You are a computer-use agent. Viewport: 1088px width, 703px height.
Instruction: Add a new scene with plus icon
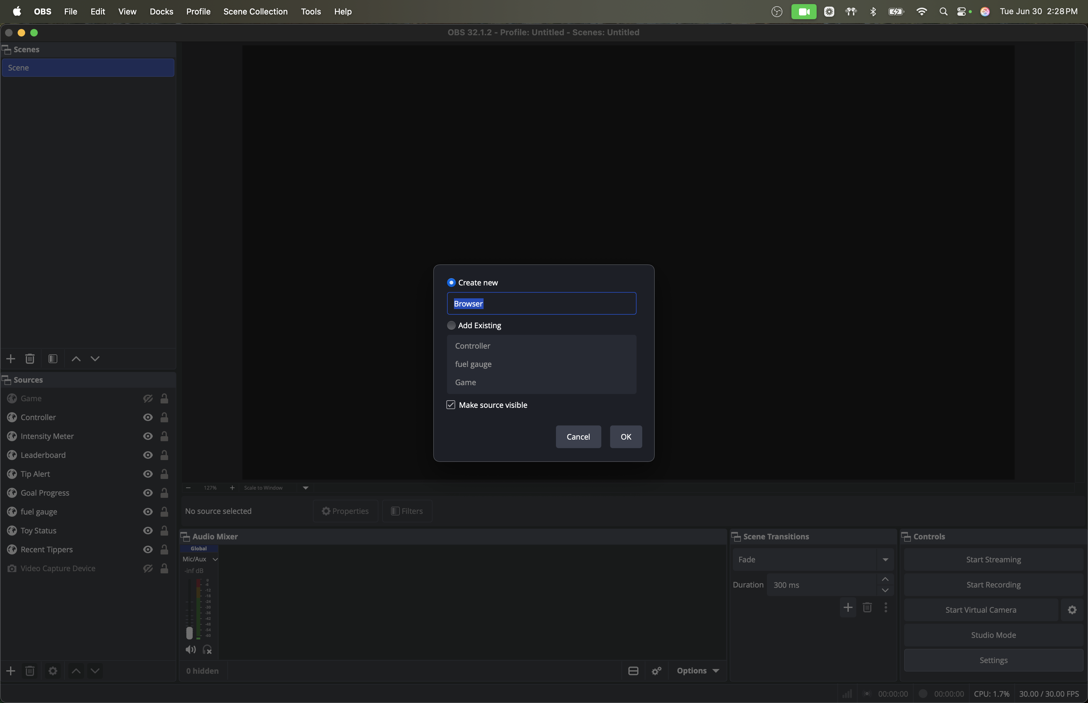(x=10, y=359)
